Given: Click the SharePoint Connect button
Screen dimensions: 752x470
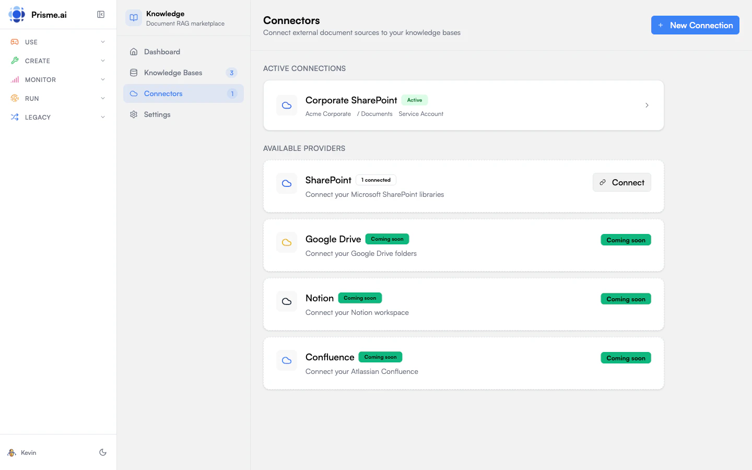Looking at the screenshot, I should (621, 182).
